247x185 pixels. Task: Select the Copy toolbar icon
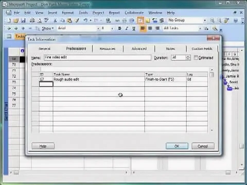(61, 20)
